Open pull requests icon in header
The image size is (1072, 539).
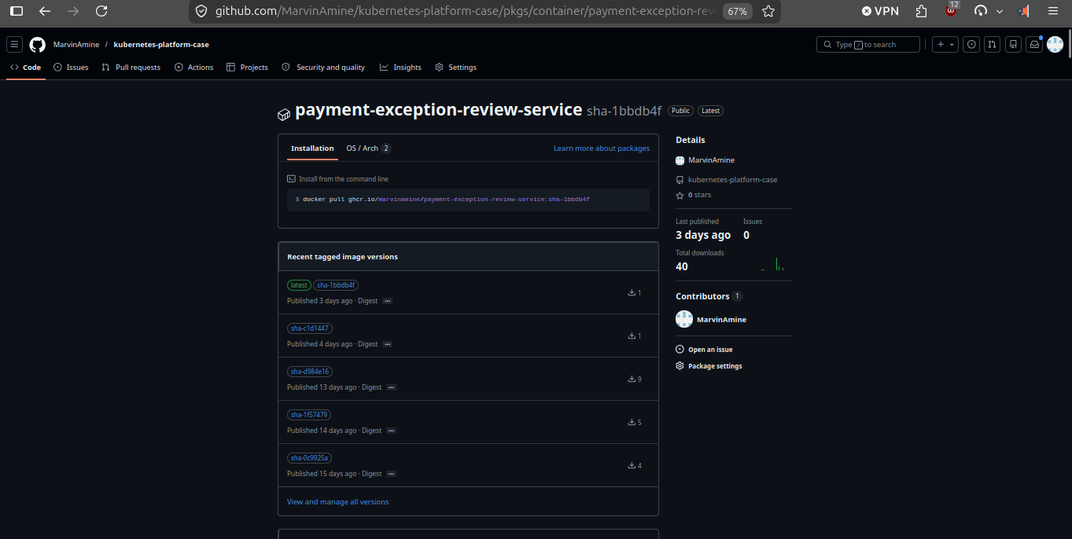[993, 45]
